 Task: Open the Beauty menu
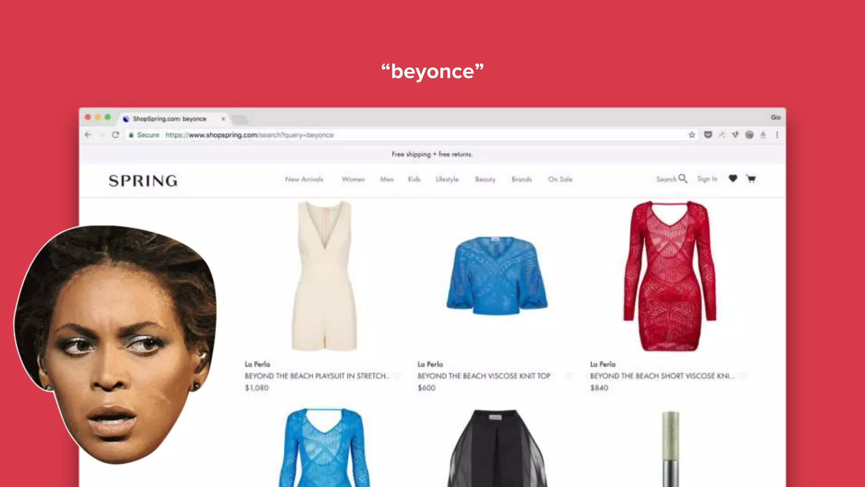tap(485, 179)
